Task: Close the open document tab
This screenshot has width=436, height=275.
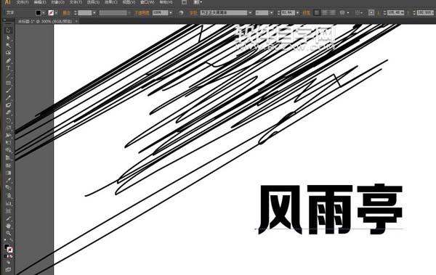Action: coord(76,21)
